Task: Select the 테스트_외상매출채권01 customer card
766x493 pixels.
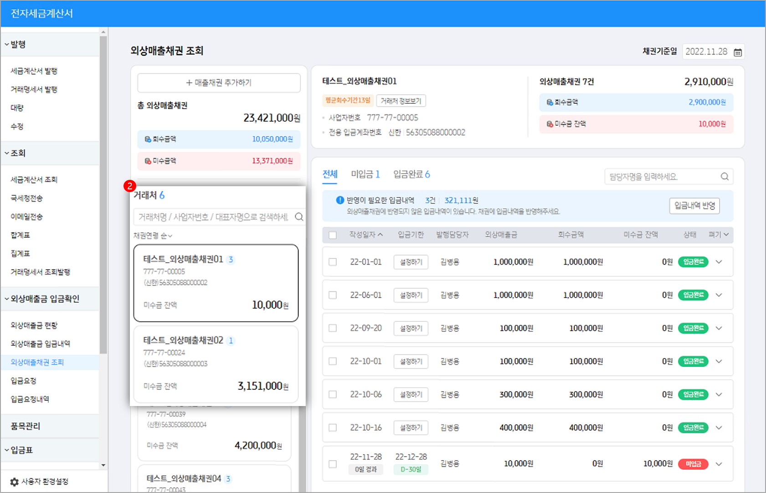Action: point(216,283)
